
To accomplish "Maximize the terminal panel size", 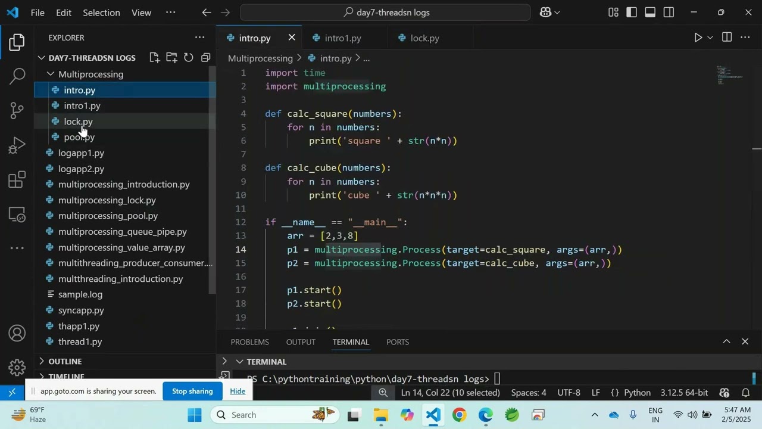I will tap(726, 341).
